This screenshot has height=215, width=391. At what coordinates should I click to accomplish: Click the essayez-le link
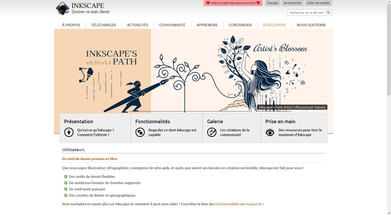253,204
